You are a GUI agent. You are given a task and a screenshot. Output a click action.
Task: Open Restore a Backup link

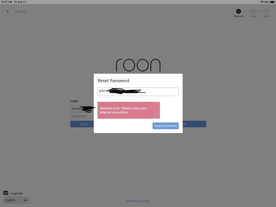(x=138, y=201)
